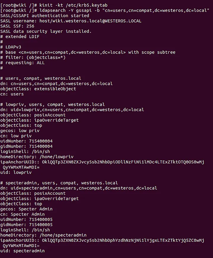Click the "homeDirectory: /home/specteradmin" line

pyautogui.click(x=43, y=235)
